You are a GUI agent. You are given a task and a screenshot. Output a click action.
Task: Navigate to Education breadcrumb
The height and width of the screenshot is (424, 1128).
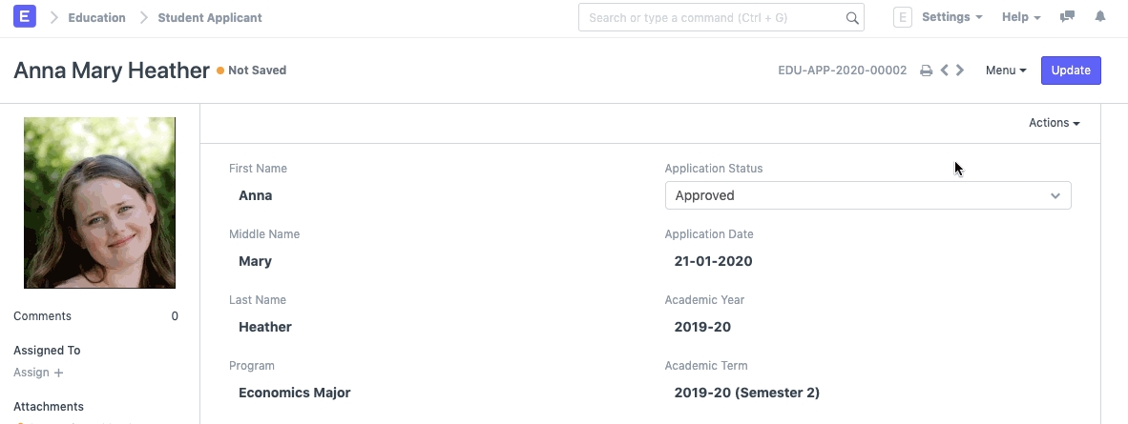point(96,17)
